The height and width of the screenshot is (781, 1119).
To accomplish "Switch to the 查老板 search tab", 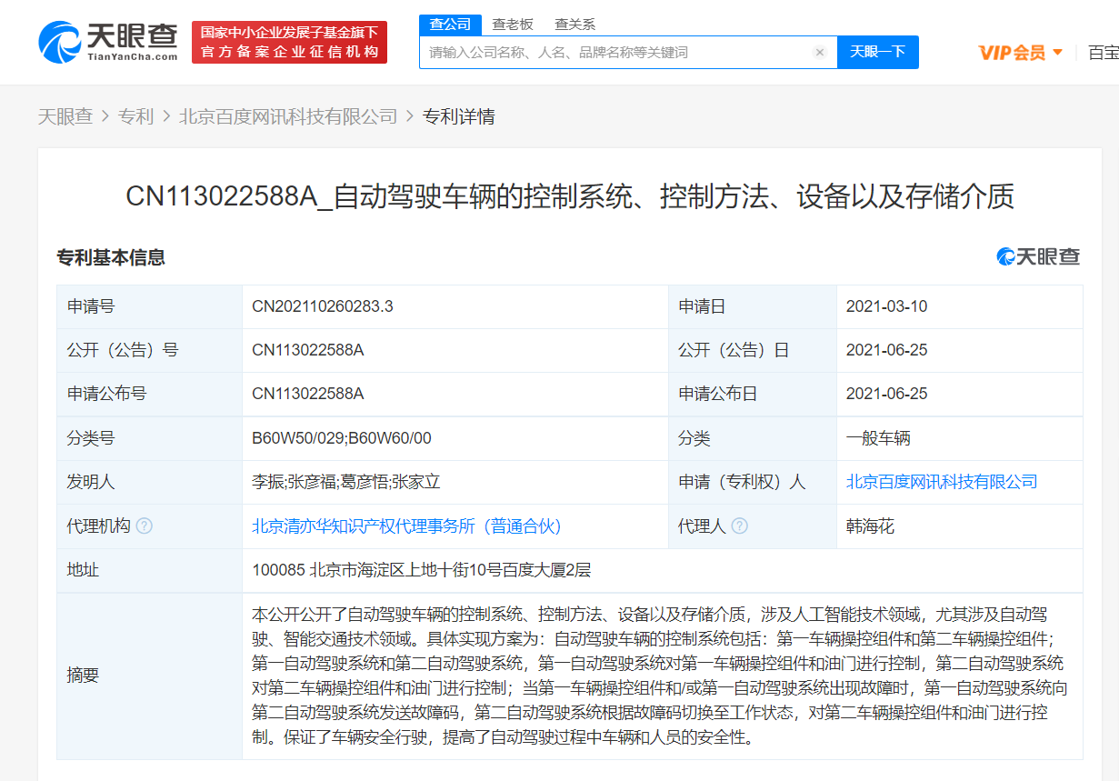I will [513, 25].
